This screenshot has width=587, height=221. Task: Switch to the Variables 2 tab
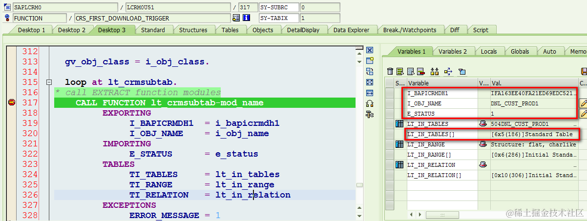[452, 51]
